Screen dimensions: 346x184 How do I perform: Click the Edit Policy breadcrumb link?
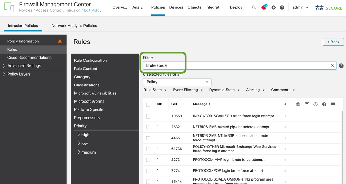(93, 10)
